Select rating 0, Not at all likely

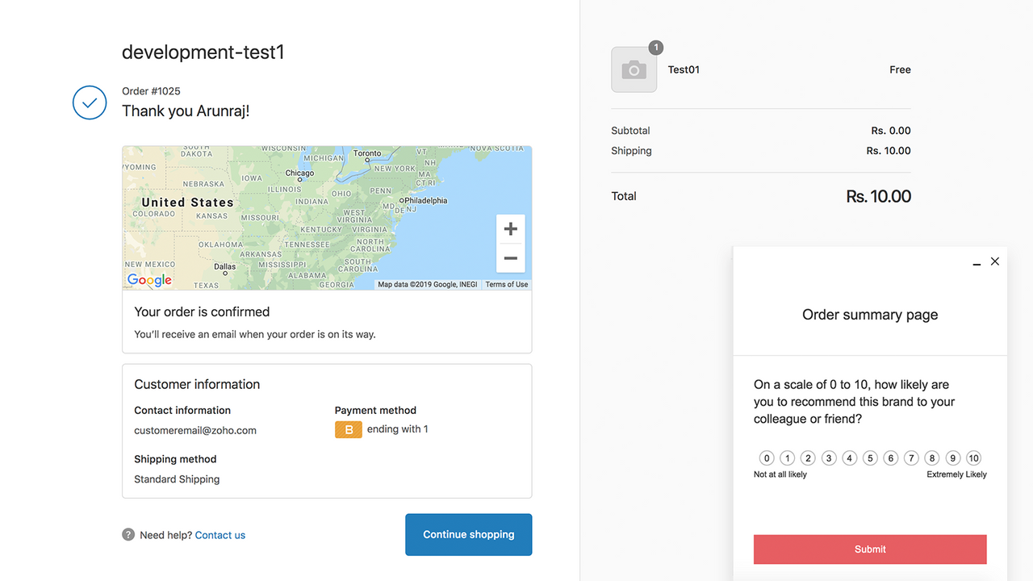tap(766, 458)
